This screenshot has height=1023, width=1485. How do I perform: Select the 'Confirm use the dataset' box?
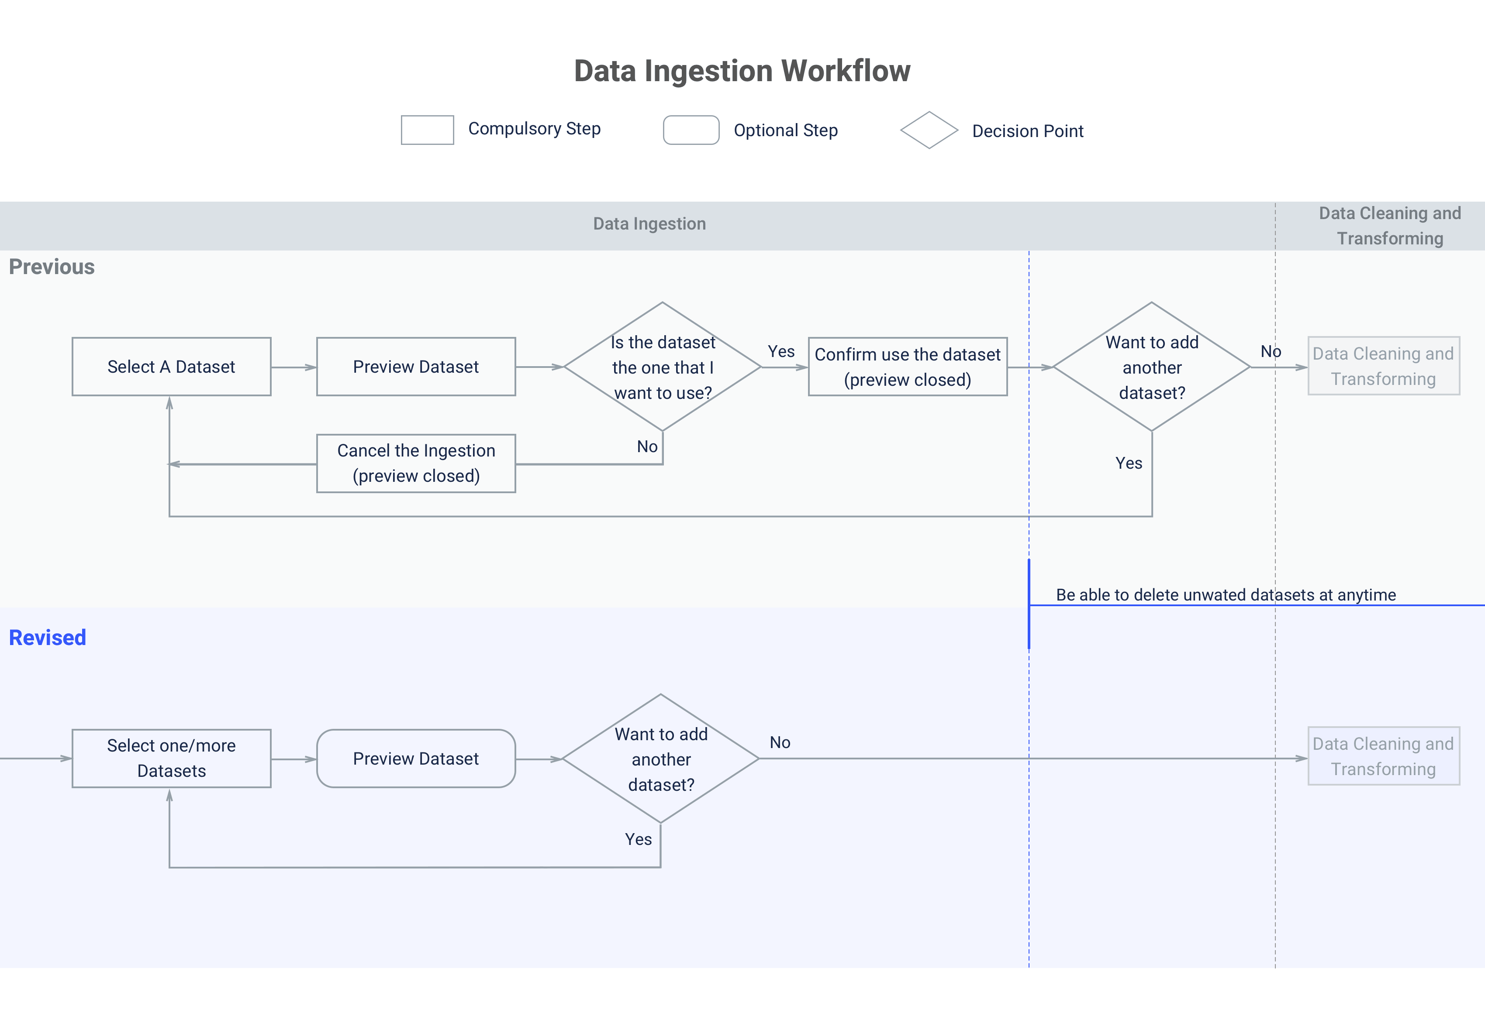(907, 367)
